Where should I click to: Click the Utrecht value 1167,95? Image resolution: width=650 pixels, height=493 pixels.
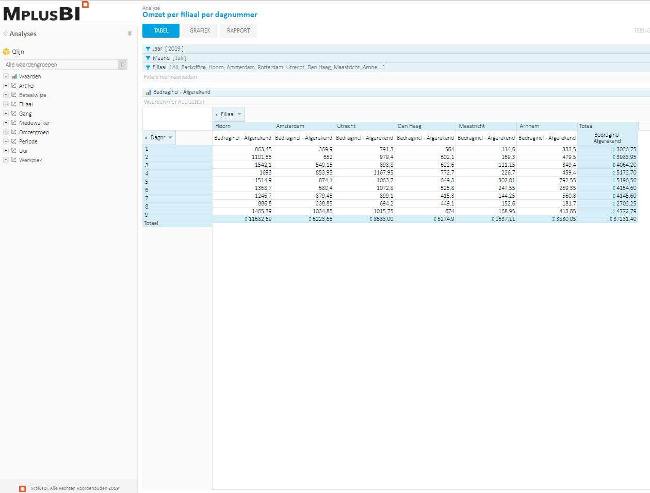click(383, 172)
